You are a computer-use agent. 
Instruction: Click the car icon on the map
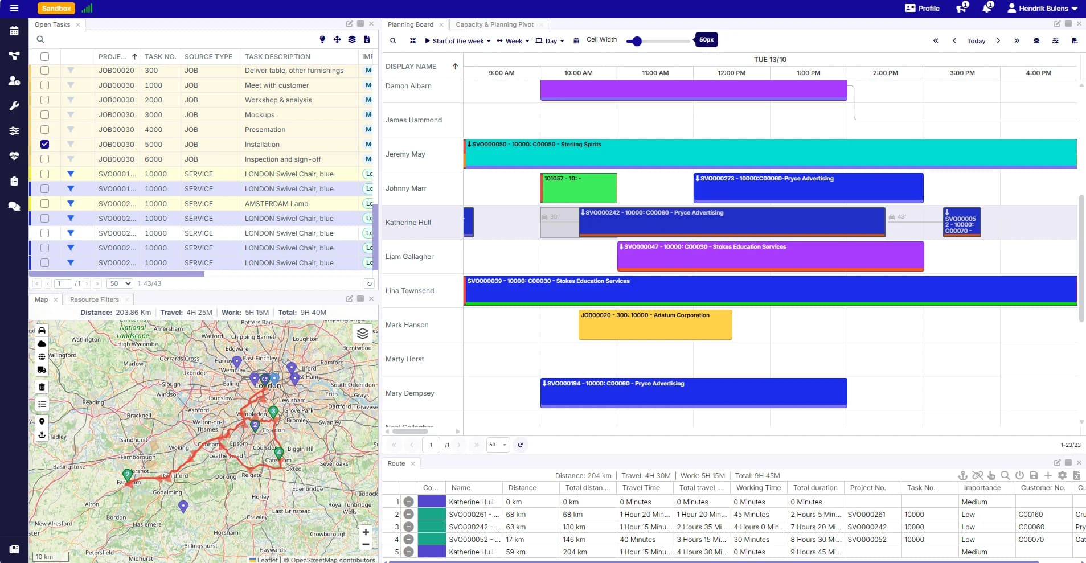click(42, 330)
